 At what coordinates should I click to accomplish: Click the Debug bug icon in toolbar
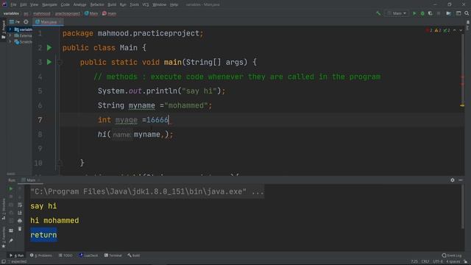coord(422,13)
